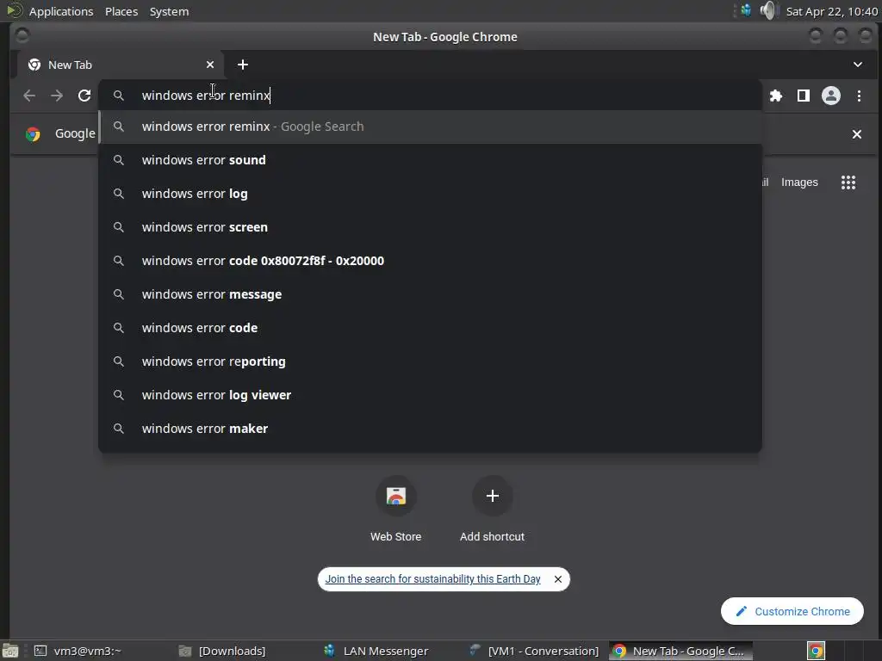The height and width of the screenshot is (661, 882).
Task: Click the Add shortcut plus icon
Action: click(492, 496)
